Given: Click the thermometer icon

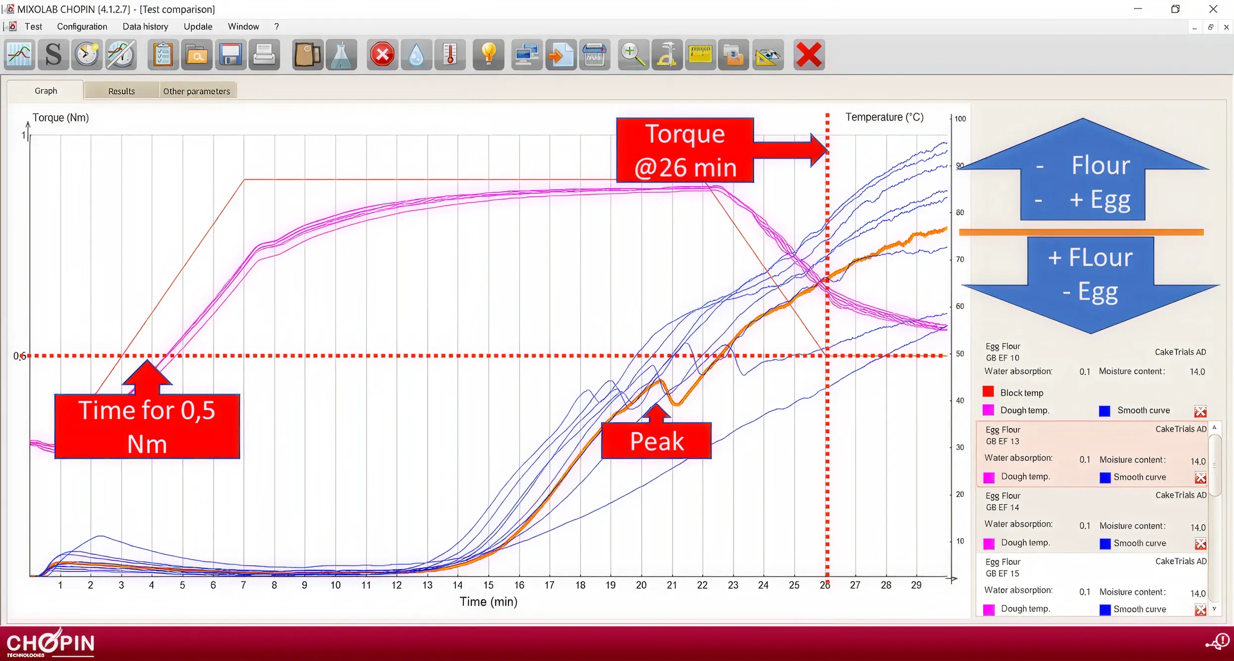Looking at the screenshot, I should [450, 55].
